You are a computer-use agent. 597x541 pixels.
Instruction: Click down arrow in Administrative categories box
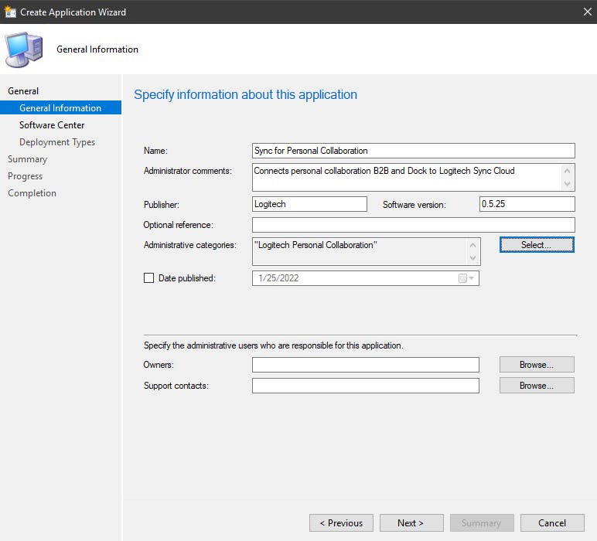coord(472,258)
